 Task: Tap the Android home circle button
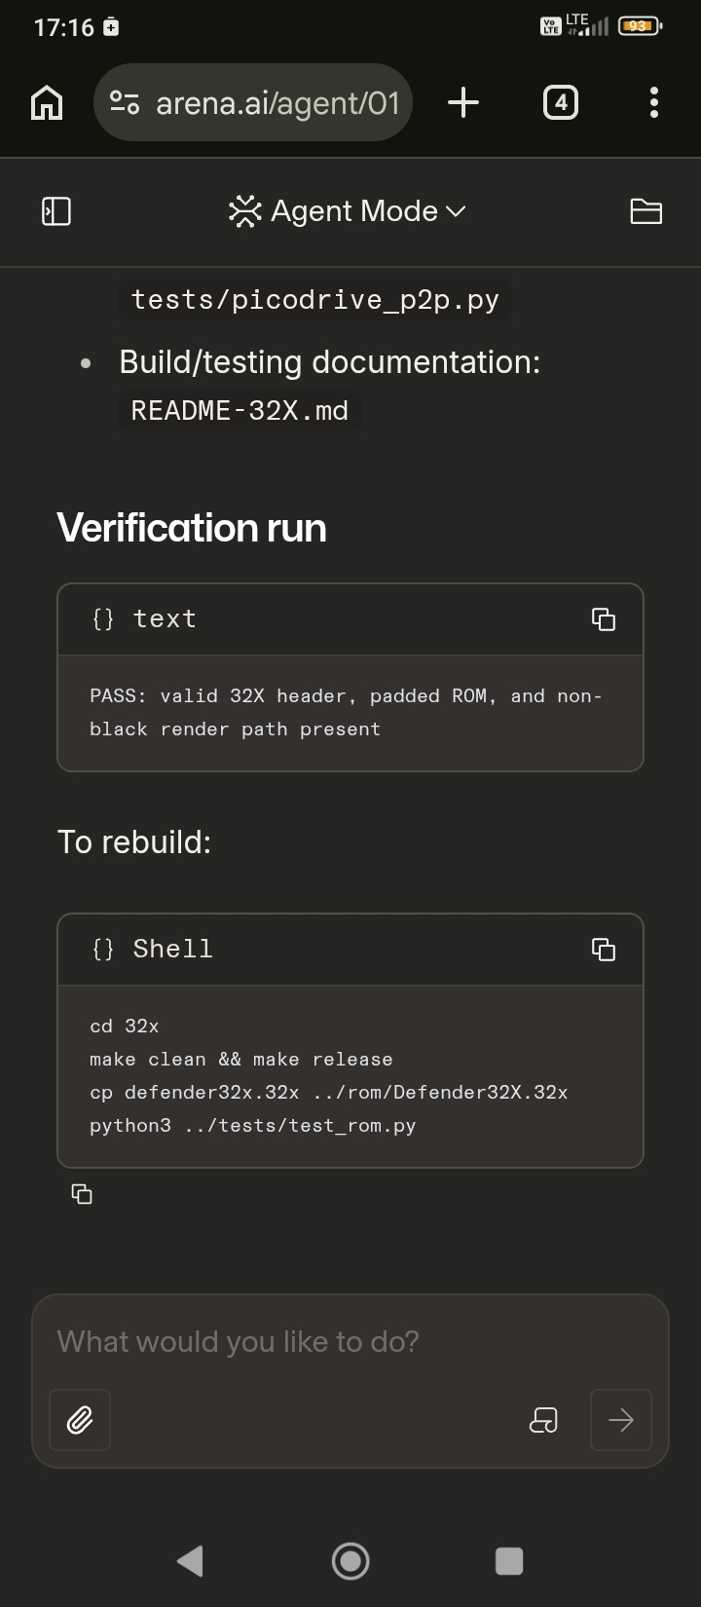pos(350,1561)
